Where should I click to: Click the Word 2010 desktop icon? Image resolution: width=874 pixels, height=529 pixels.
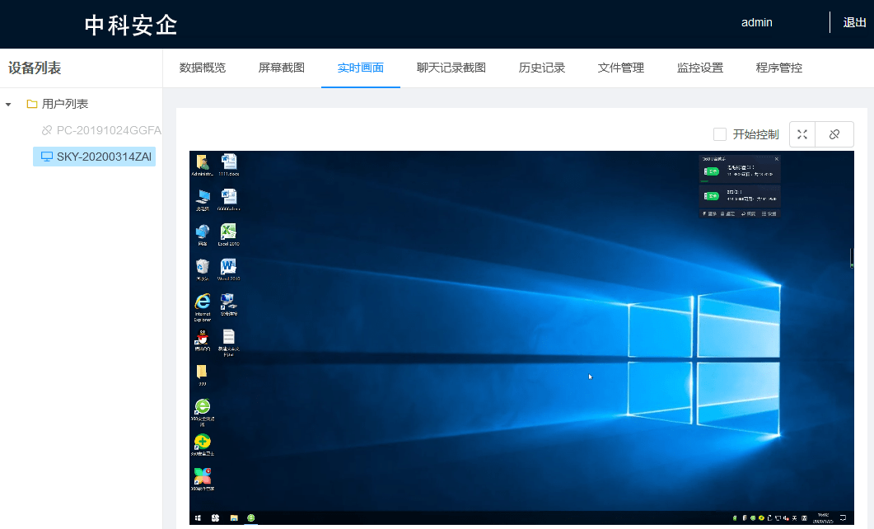pyautogui.click(x=228, y=269)
